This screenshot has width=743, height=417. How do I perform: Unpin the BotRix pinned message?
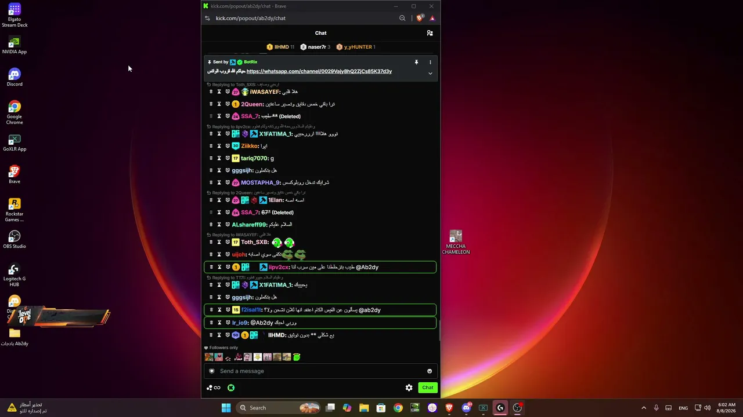416,62
